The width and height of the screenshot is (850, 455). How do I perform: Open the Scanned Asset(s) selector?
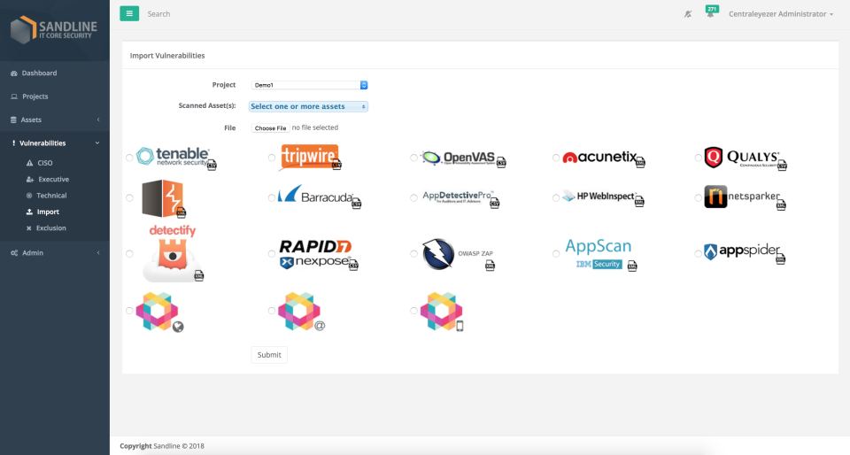point(308,107)
